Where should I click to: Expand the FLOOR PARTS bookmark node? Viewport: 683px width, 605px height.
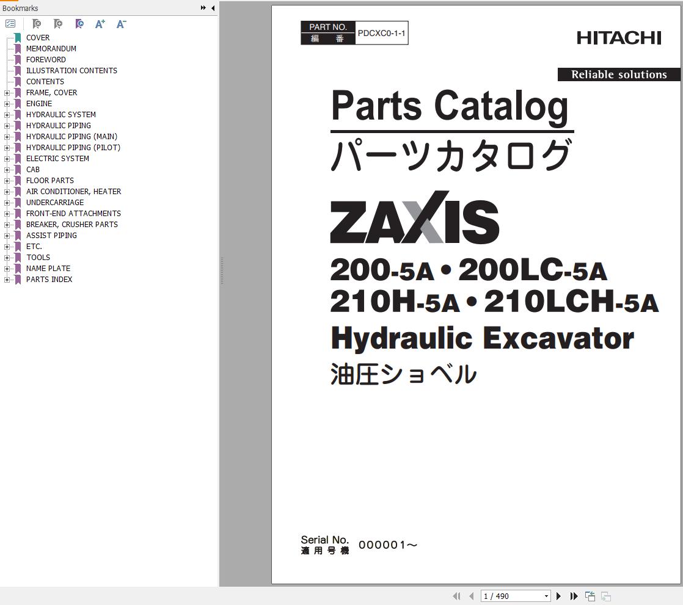pos(7,181)
